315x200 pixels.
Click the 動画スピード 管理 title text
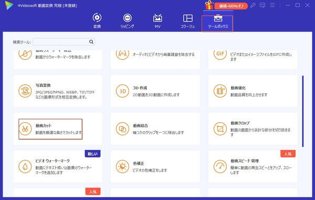pos(245,161)
